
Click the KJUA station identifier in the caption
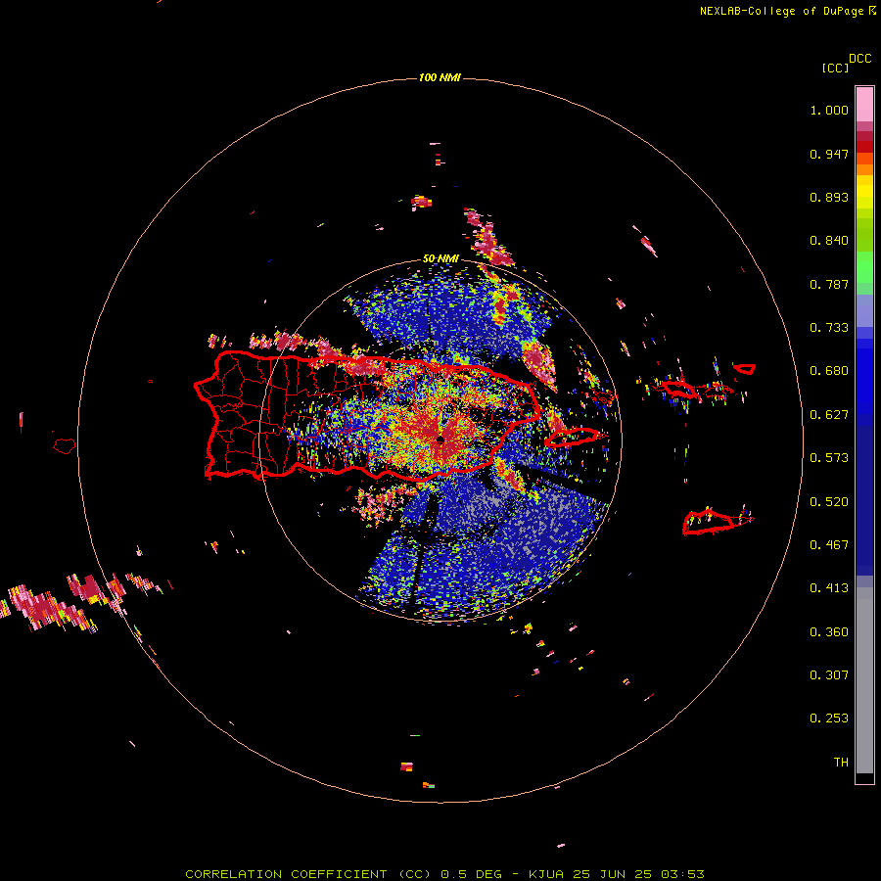pos(546,874)
